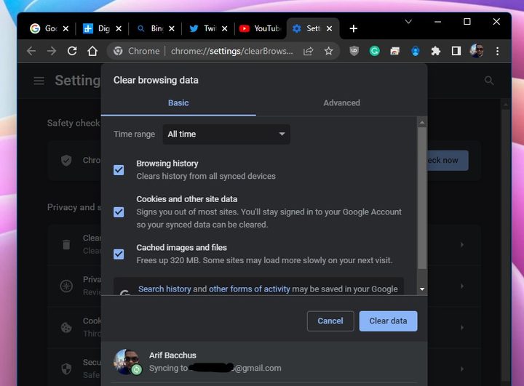
Task: Open the profile avatar in toolbar
Action: coord(476,51)
